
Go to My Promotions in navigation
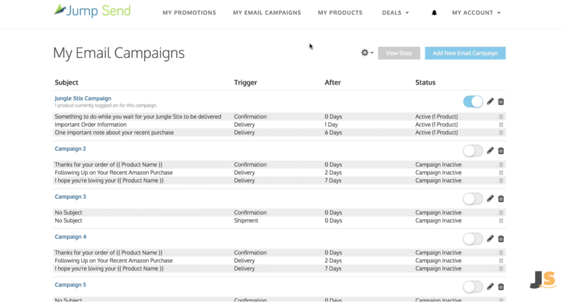[x=189, y=13]
